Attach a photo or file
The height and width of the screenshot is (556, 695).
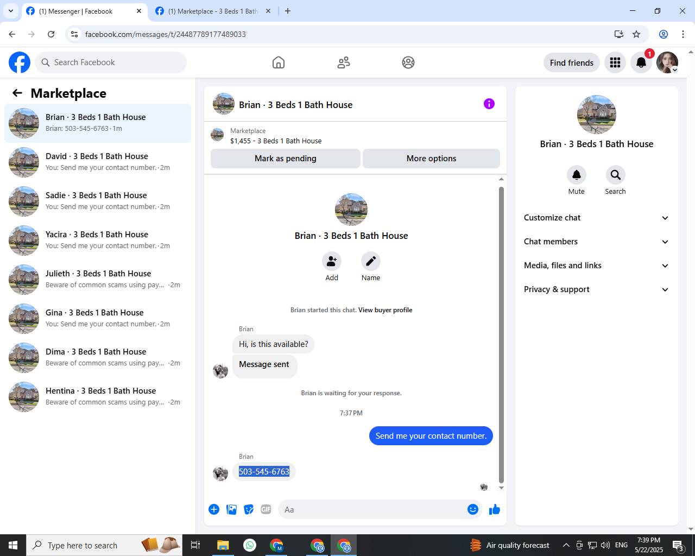[231, 509]
